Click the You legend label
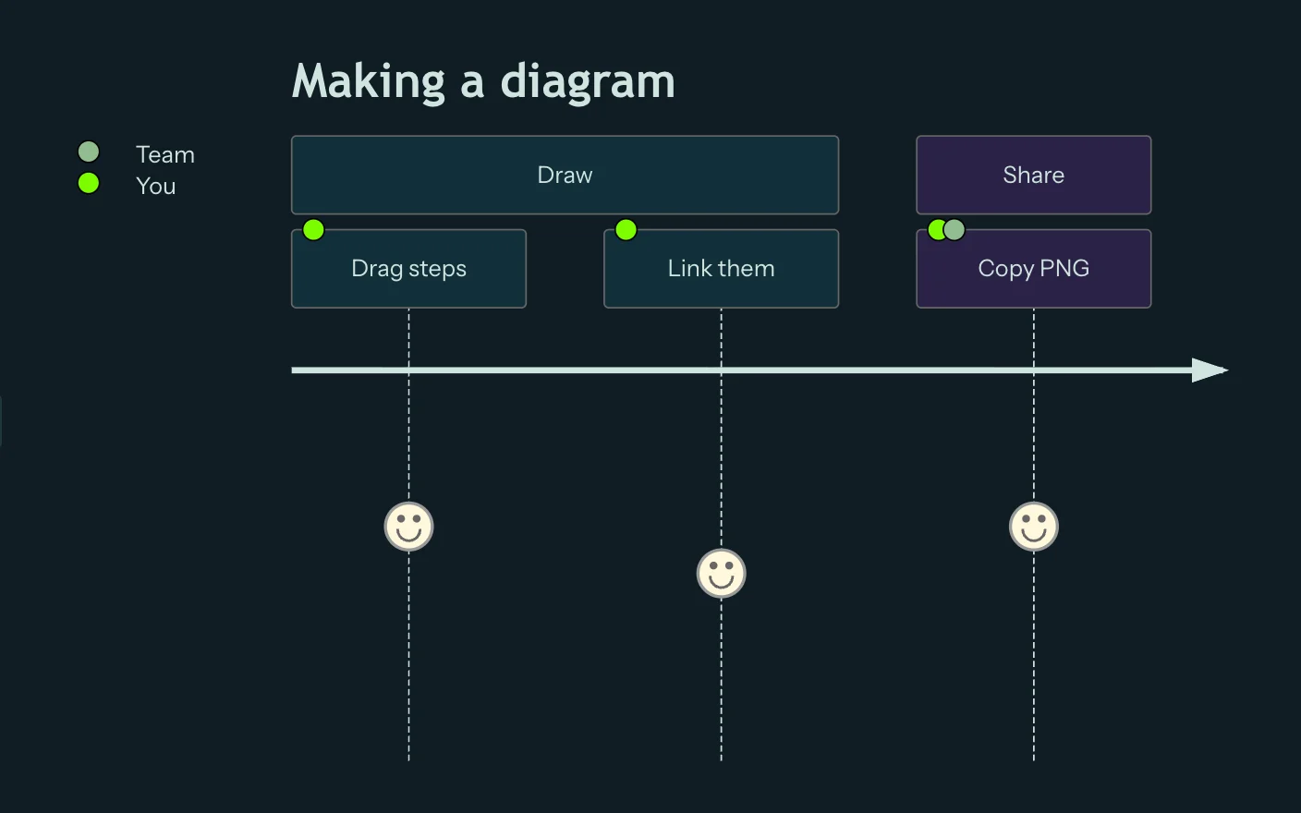This screenshot has height=813, width=1301. (155, 186)
